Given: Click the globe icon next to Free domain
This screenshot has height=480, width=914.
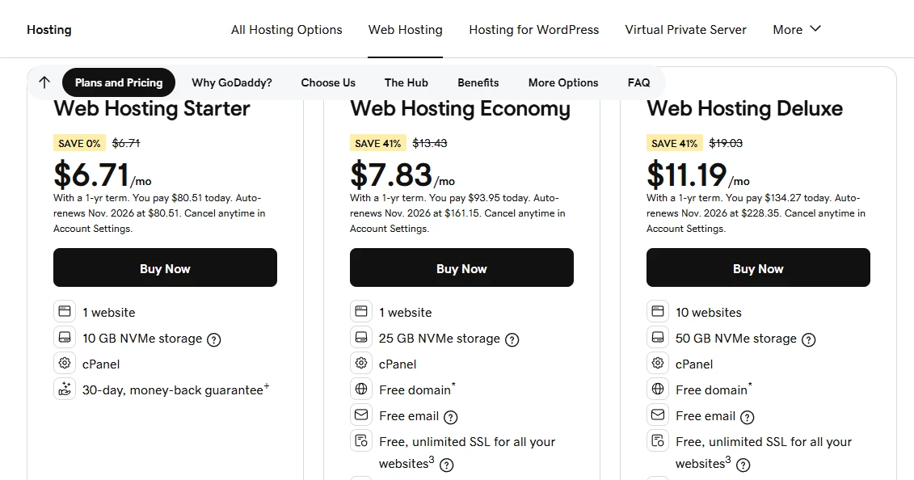Looking at the screenshot, I should pos(361,389).
